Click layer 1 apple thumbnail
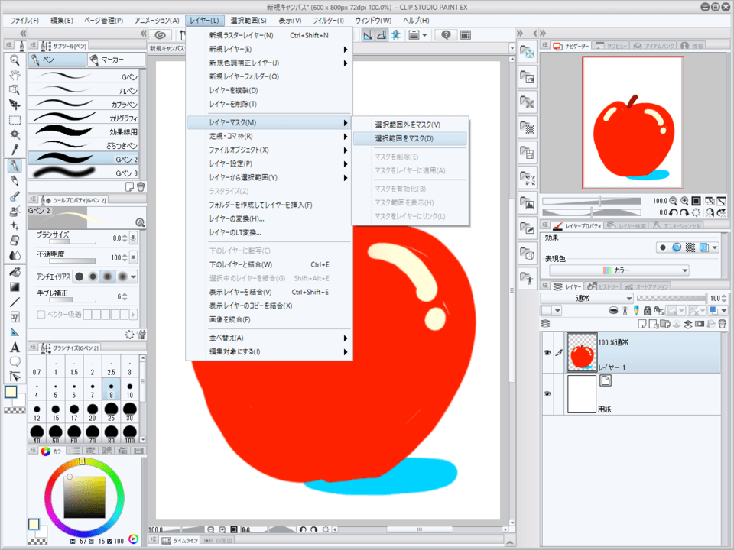 point(582,353)
